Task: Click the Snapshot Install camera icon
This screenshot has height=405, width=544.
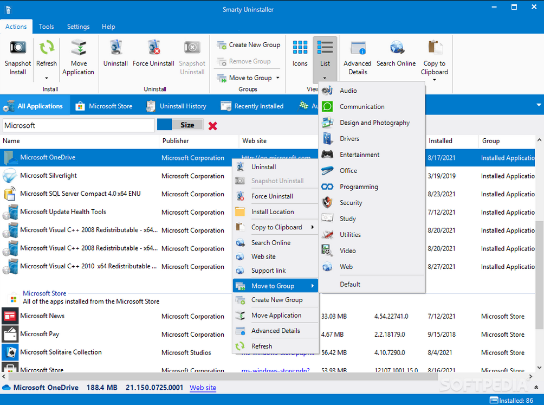Action: coord(18,47)
